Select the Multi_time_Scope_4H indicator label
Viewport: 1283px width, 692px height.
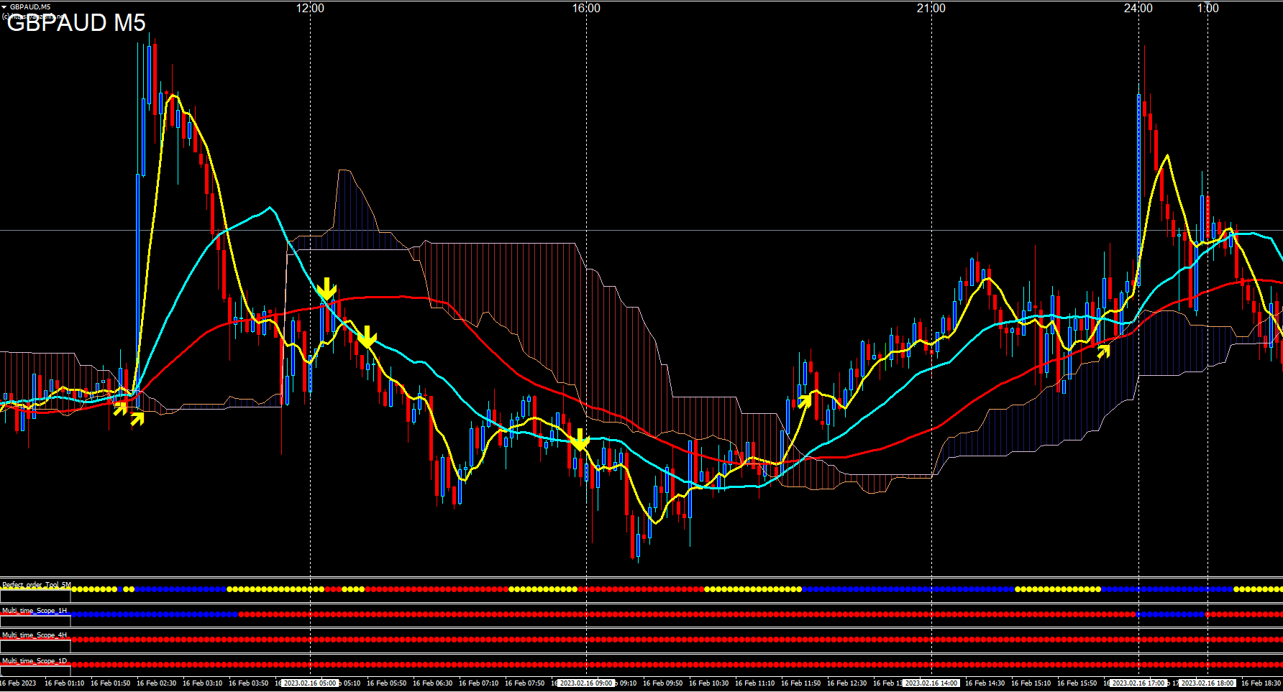tap(35, 635)
